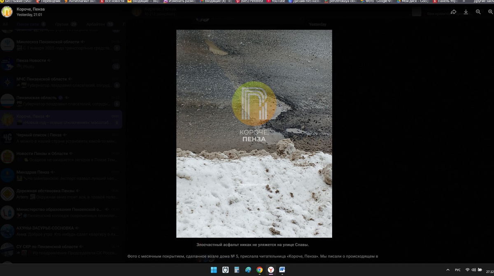
Task: Open the Paint app in taskbar
Action: tap(248, 270)
